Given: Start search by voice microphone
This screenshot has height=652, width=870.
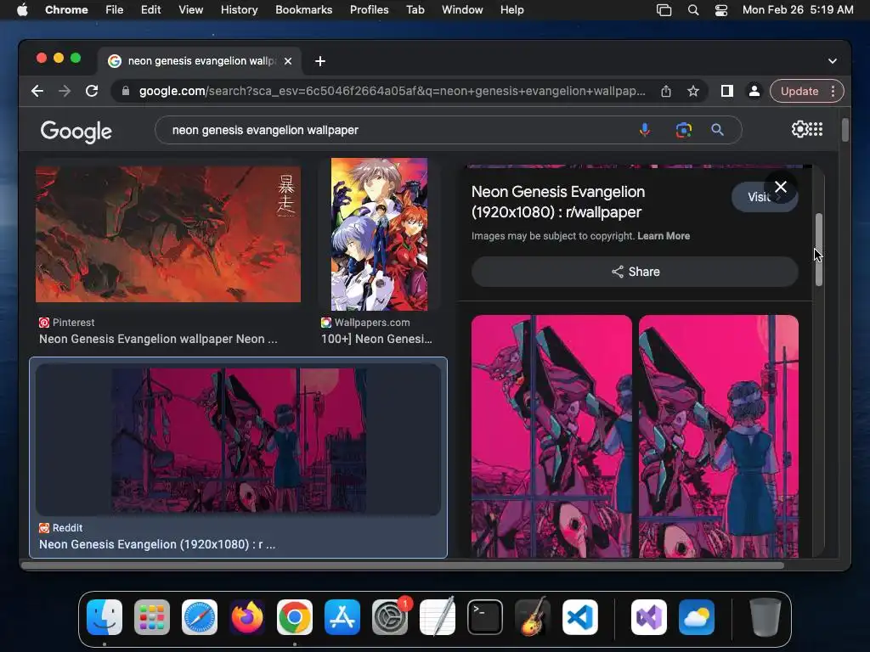Looking at the screenshot, I should click(x=645, y=130).
